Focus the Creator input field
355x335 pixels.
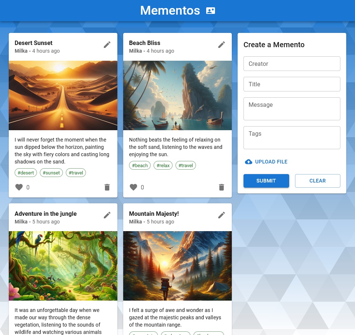coord(292,64)
